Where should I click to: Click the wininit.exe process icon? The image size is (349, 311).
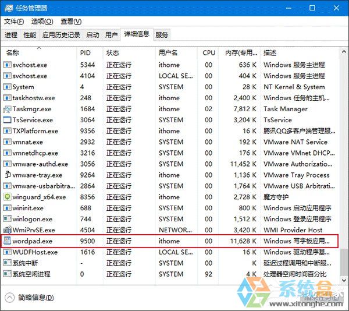coord(7,208)
